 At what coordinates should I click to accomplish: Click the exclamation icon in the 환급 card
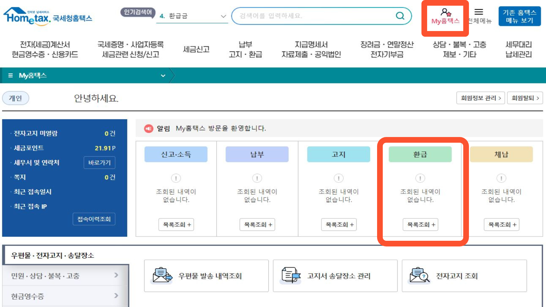coord(420,178)
